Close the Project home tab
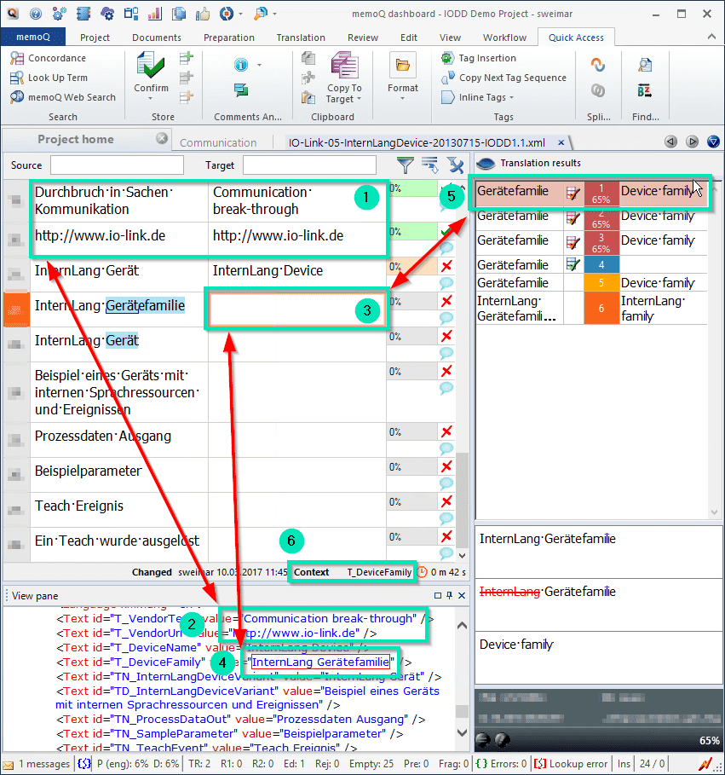The height and width of the screenshot is (775, 725). click(162, 138)
